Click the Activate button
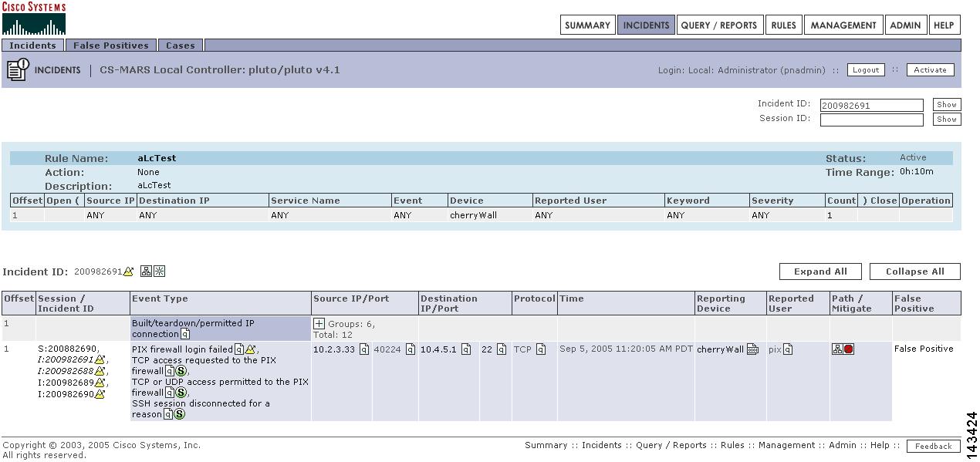The image size is (980, 462). click(930, 69)
